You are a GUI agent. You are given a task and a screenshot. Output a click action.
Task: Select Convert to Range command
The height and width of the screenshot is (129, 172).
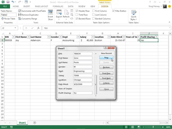(28, 19)
